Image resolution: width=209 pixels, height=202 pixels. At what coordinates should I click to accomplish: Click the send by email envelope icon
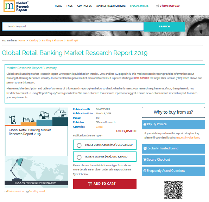coord(27,191)
